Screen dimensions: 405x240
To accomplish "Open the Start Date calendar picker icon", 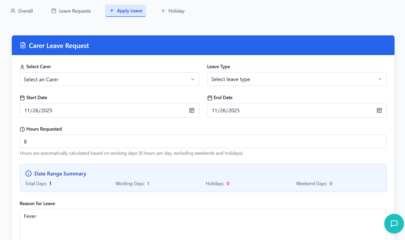I will pyautogui.click(x=192, y=110).
